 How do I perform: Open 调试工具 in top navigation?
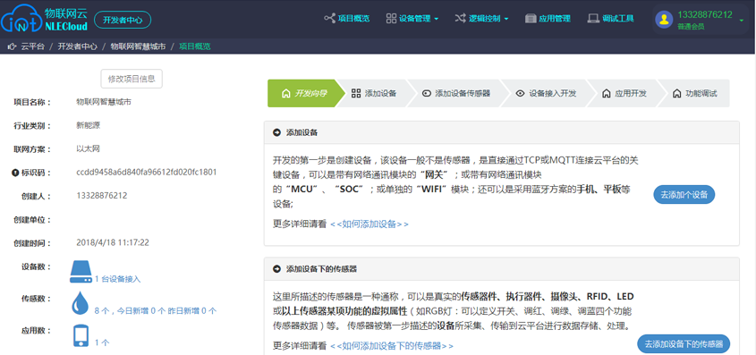point(610,19)
